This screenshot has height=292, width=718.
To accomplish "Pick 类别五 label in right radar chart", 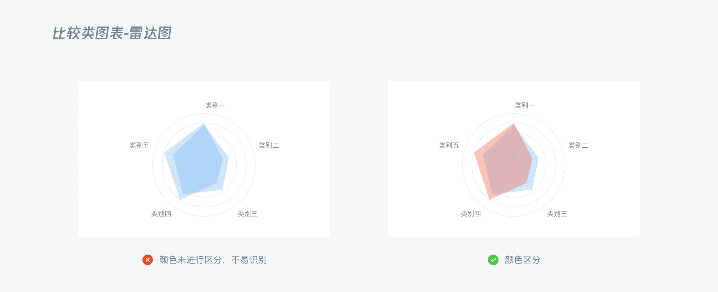I will 449,145.
